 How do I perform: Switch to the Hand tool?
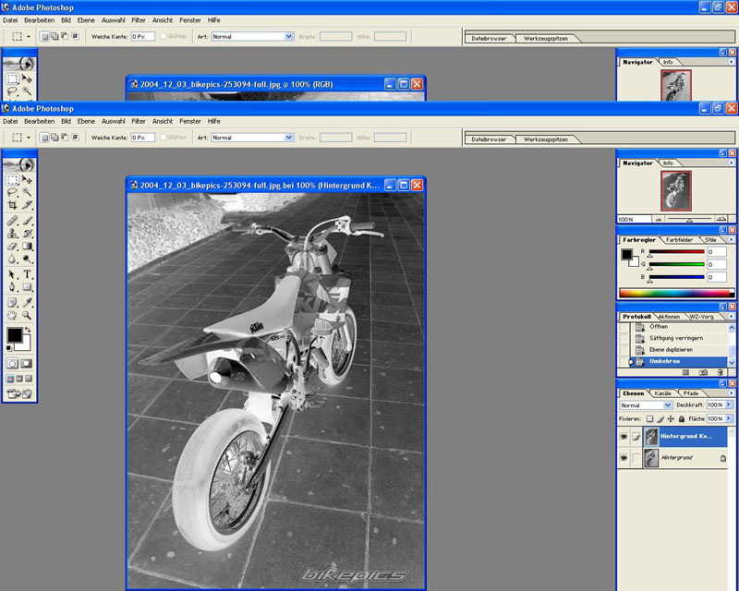coord(12,315)
